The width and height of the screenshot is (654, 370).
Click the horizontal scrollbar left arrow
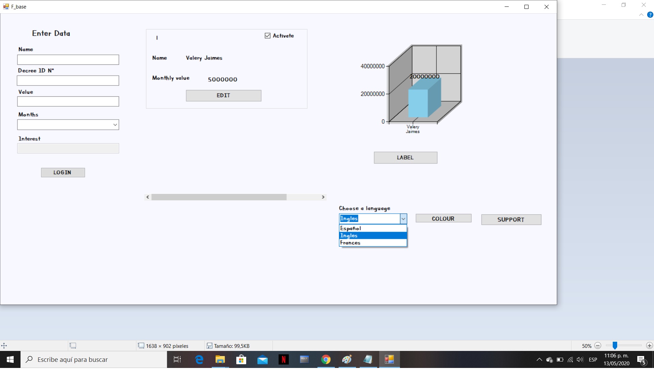148,197
